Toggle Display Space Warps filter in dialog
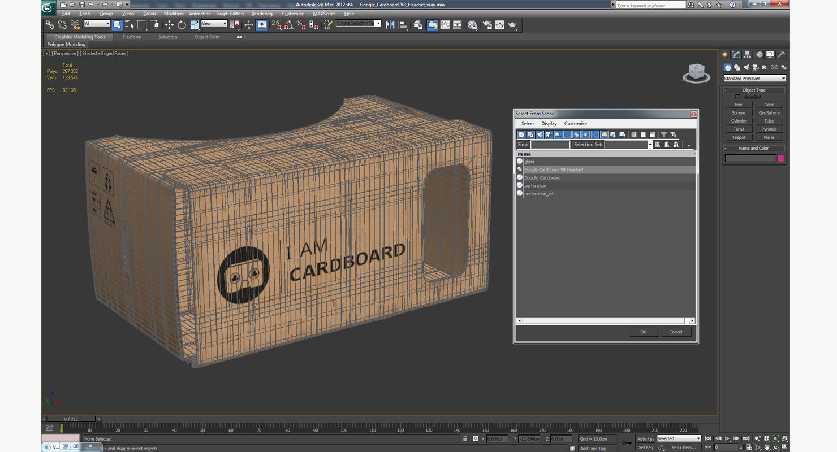 (567, 134)
